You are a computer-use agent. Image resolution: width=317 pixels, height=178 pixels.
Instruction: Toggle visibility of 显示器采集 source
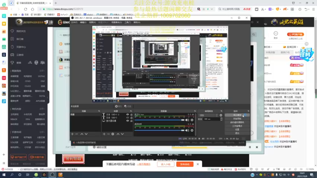click(x=128, y=121)
